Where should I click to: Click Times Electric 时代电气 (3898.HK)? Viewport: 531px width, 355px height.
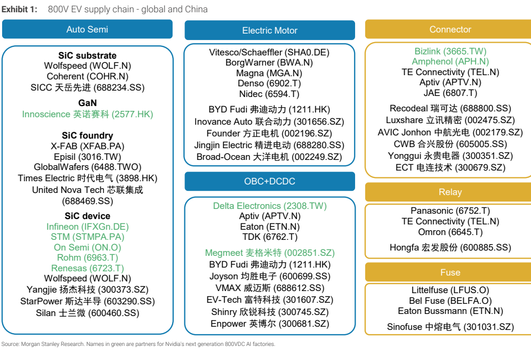tap(87, 178)
